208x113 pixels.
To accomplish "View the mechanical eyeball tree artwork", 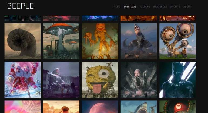I will click(x=177, y=41).
